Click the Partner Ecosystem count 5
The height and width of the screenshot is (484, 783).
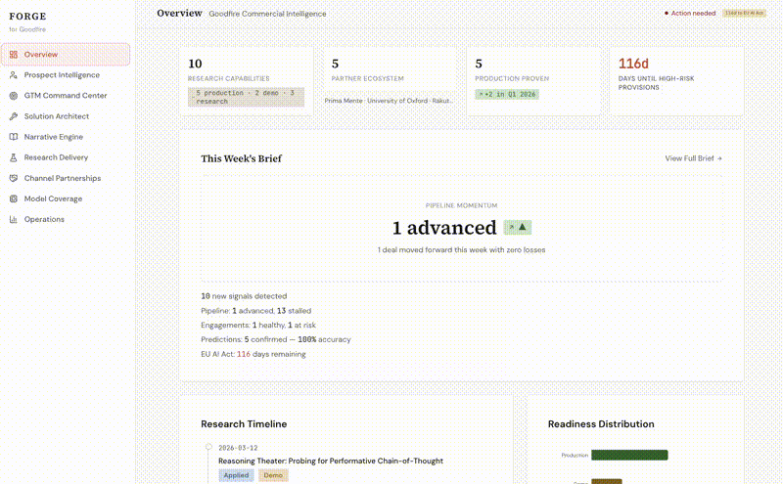click(335, 64)
